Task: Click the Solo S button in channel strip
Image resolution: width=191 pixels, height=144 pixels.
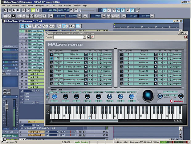Action: 9,93
